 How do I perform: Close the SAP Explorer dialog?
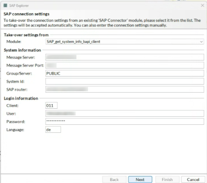[202, 6]
